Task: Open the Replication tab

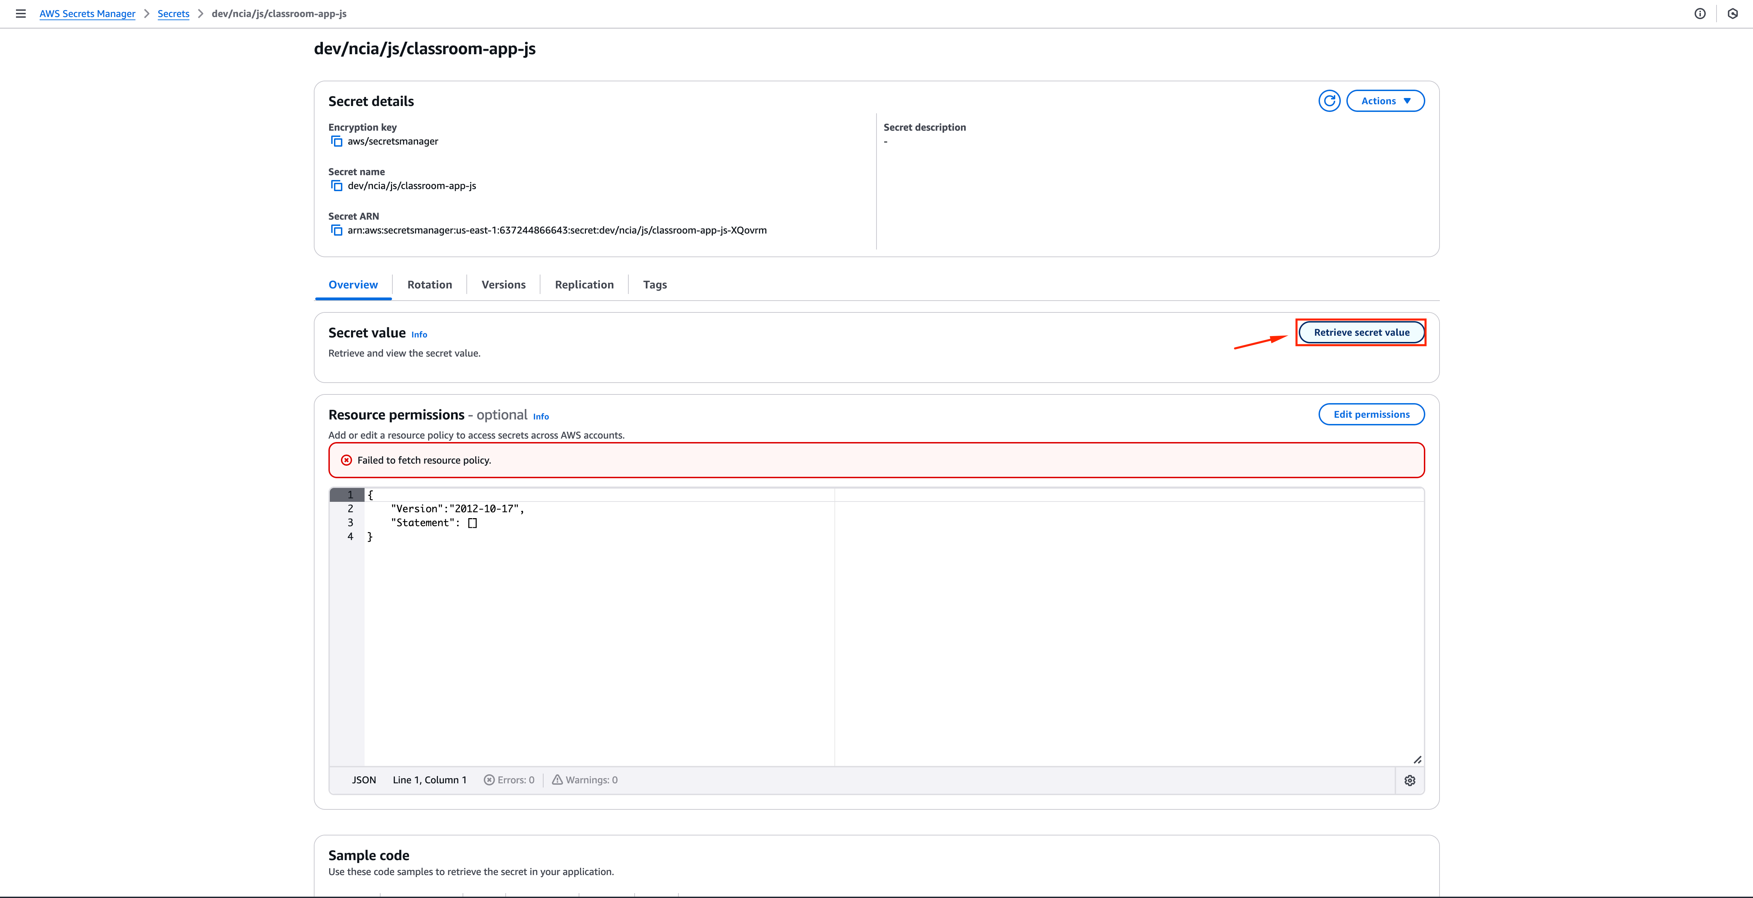Action: [x=584, y=284]
